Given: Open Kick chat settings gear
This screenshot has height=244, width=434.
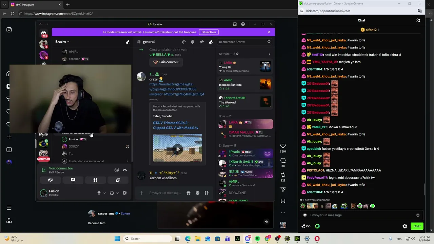Looking at the screenshot, I should tap(405, 226).
